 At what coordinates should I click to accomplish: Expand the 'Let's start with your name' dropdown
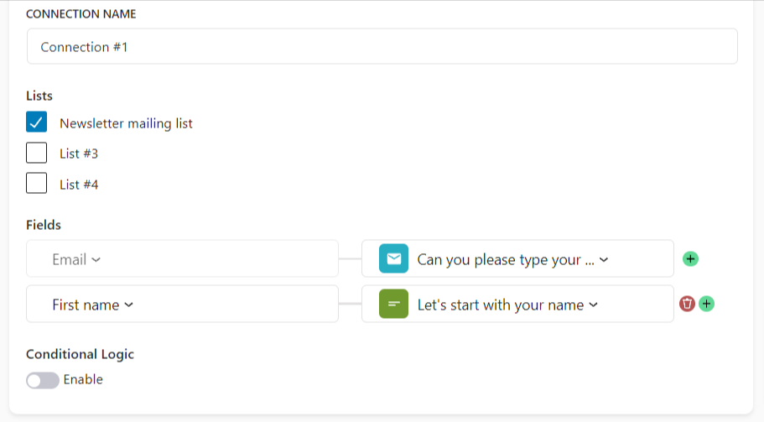tap(517, 304)
